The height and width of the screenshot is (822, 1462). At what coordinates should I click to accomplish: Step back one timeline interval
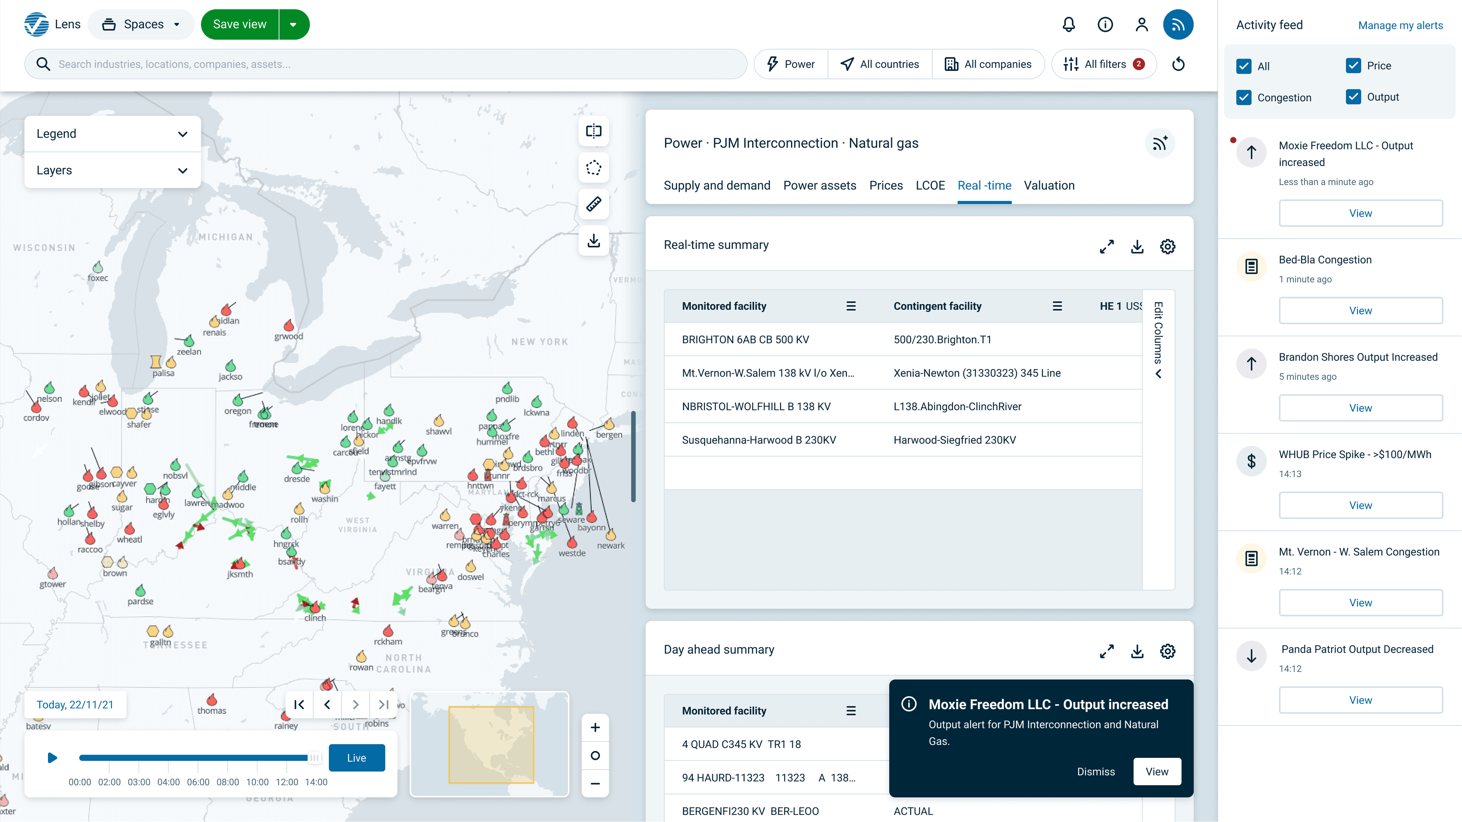pos(327,704)
